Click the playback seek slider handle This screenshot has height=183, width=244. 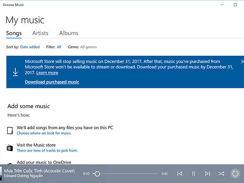[97, 174]
